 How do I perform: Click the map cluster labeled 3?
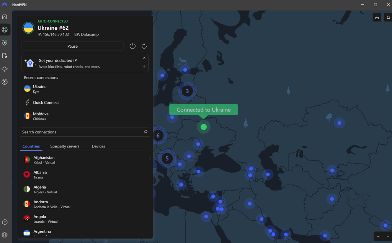point(187,91)
